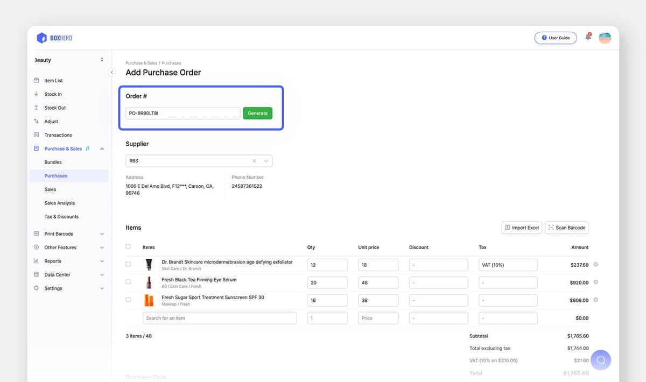Open the Sales Analysis page
This screenshot has height=382, width=646.
[59, 203]
